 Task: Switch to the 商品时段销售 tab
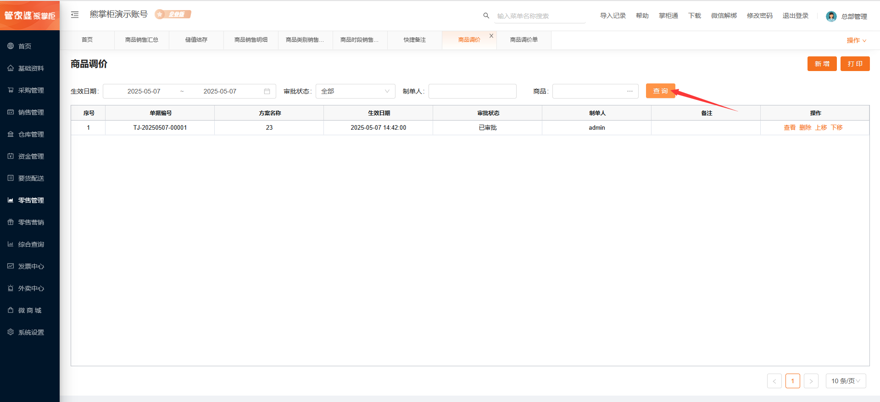click(x=360, y=40)
